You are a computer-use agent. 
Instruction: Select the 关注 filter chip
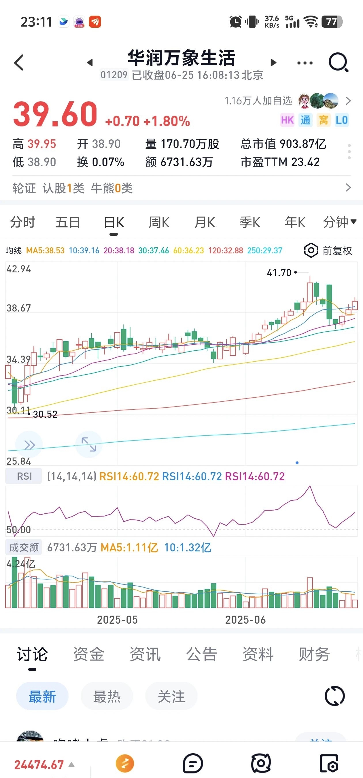click(171, 696)
